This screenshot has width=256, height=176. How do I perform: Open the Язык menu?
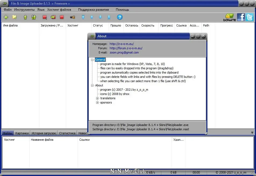point(41,10)
